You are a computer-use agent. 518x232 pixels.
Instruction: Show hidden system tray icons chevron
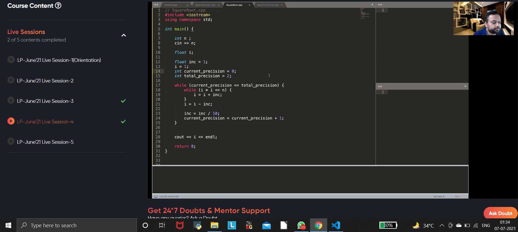[x=442, y=225]
